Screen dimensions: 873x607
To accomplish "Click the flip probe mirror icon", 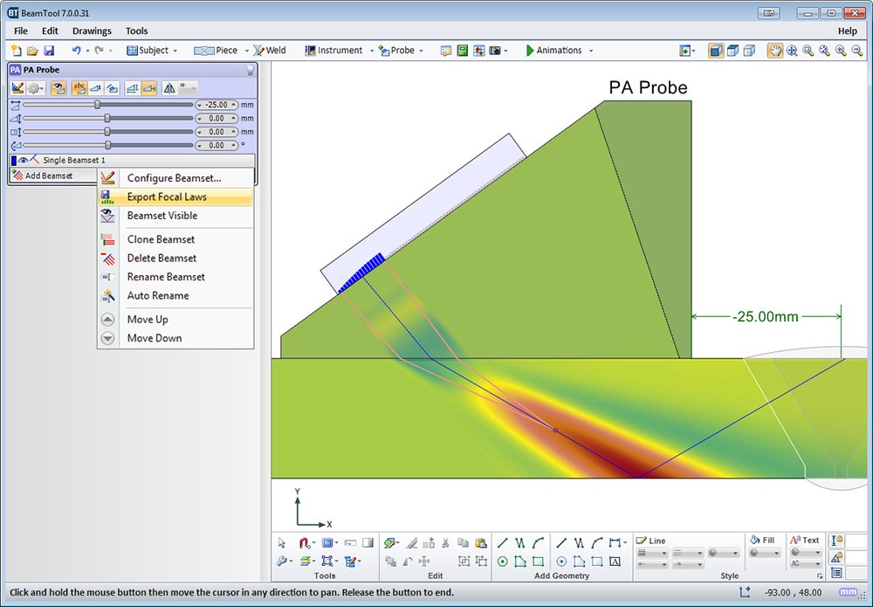I will pos(169,88).
